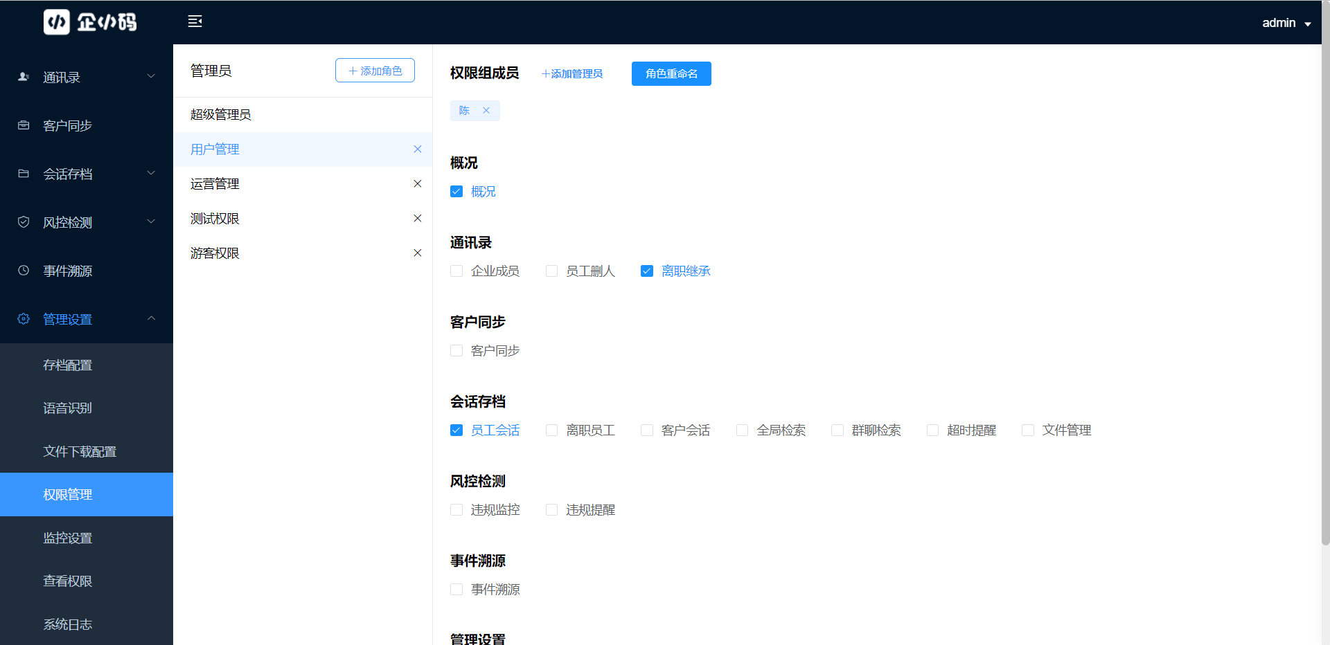1330x645 pixels.
Task: Select the 用户管理 role
Action: pos(303,149)
